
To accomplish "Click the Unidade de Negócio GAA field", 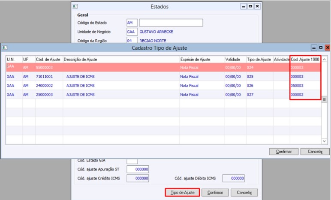I will coord(132,32).
